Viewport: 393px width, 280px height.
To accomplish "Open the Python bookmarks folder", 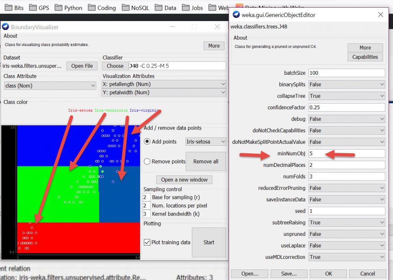I will tap(69, 8).
